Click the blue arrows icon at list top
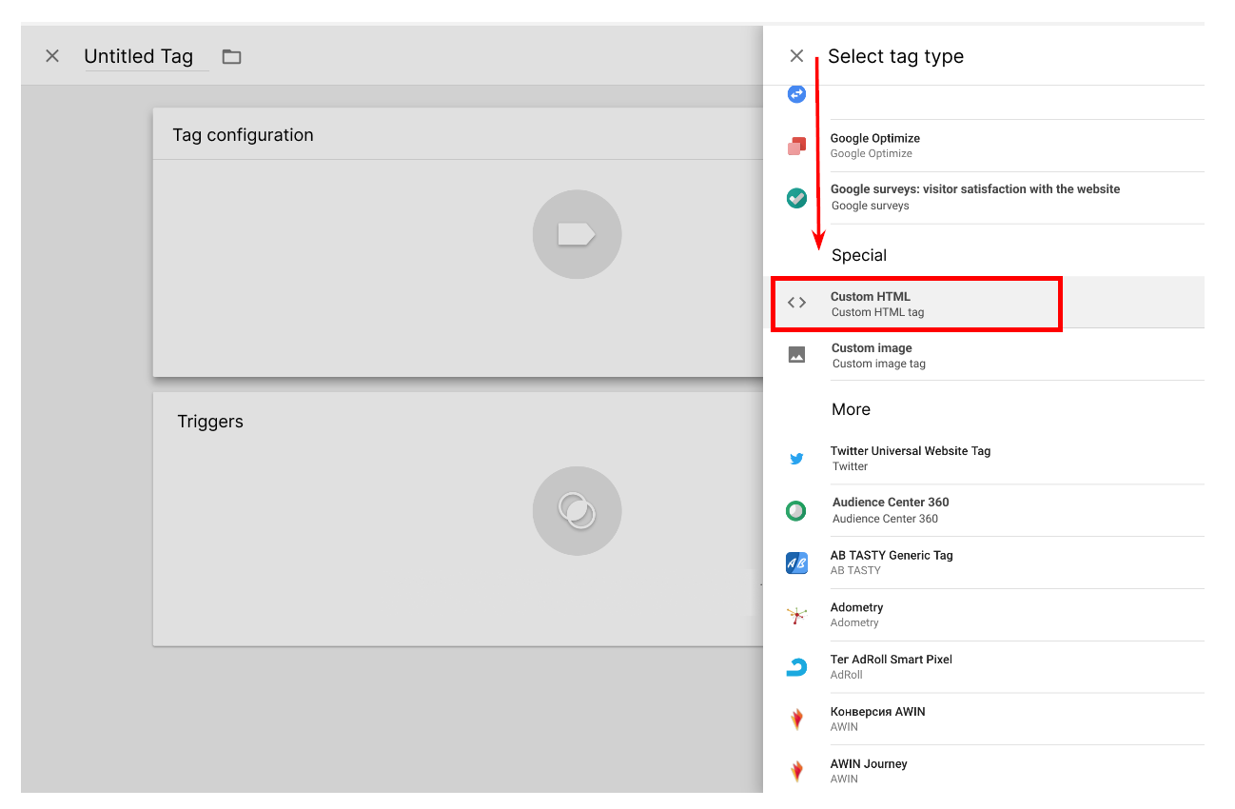The height and width of the screenshot is (809, 1235). coord(796,94)
